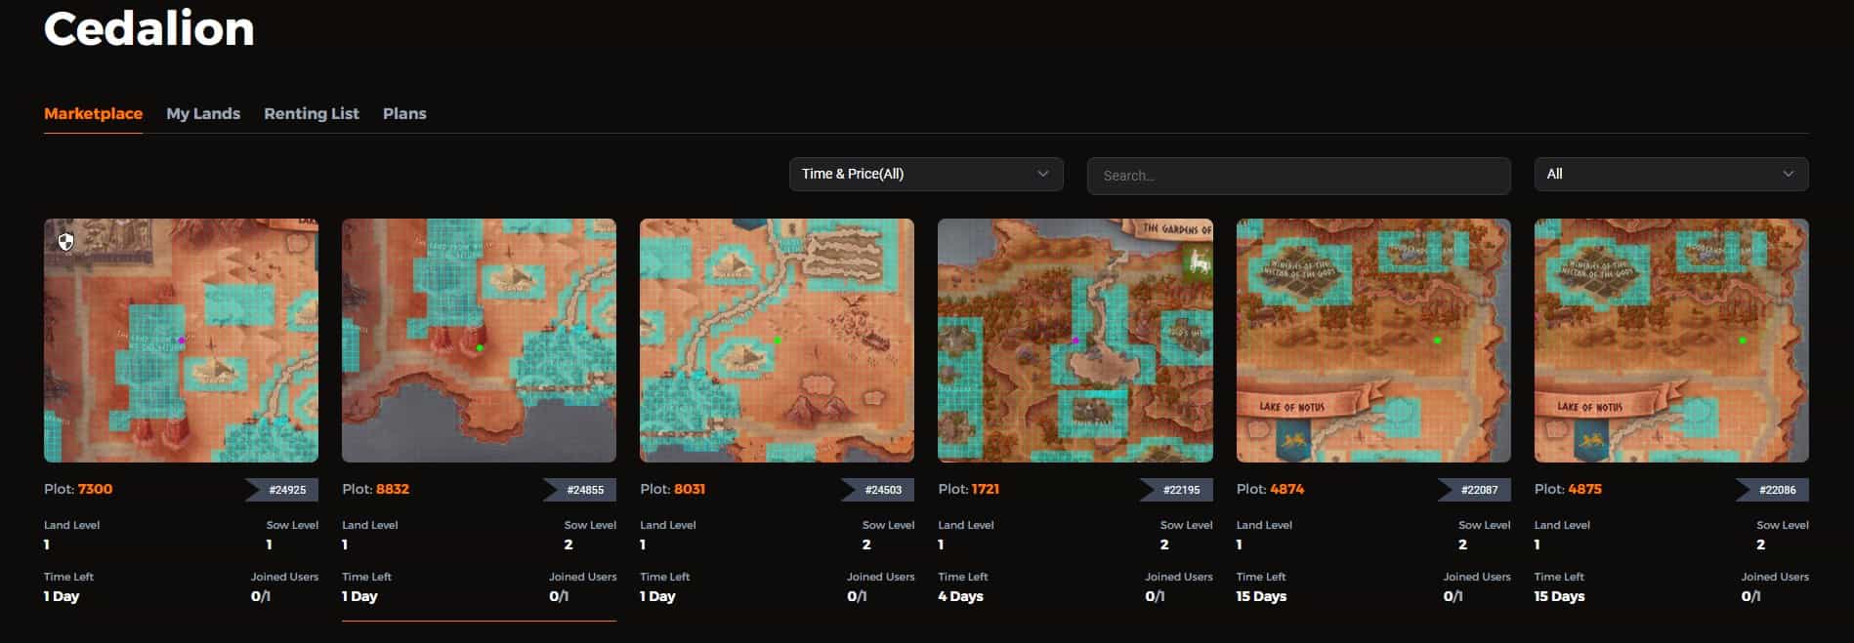Click the Joined Users 0/1 on plot 4875
The height and width of the screenshot is (643, 1854).
coord(1750,596)
